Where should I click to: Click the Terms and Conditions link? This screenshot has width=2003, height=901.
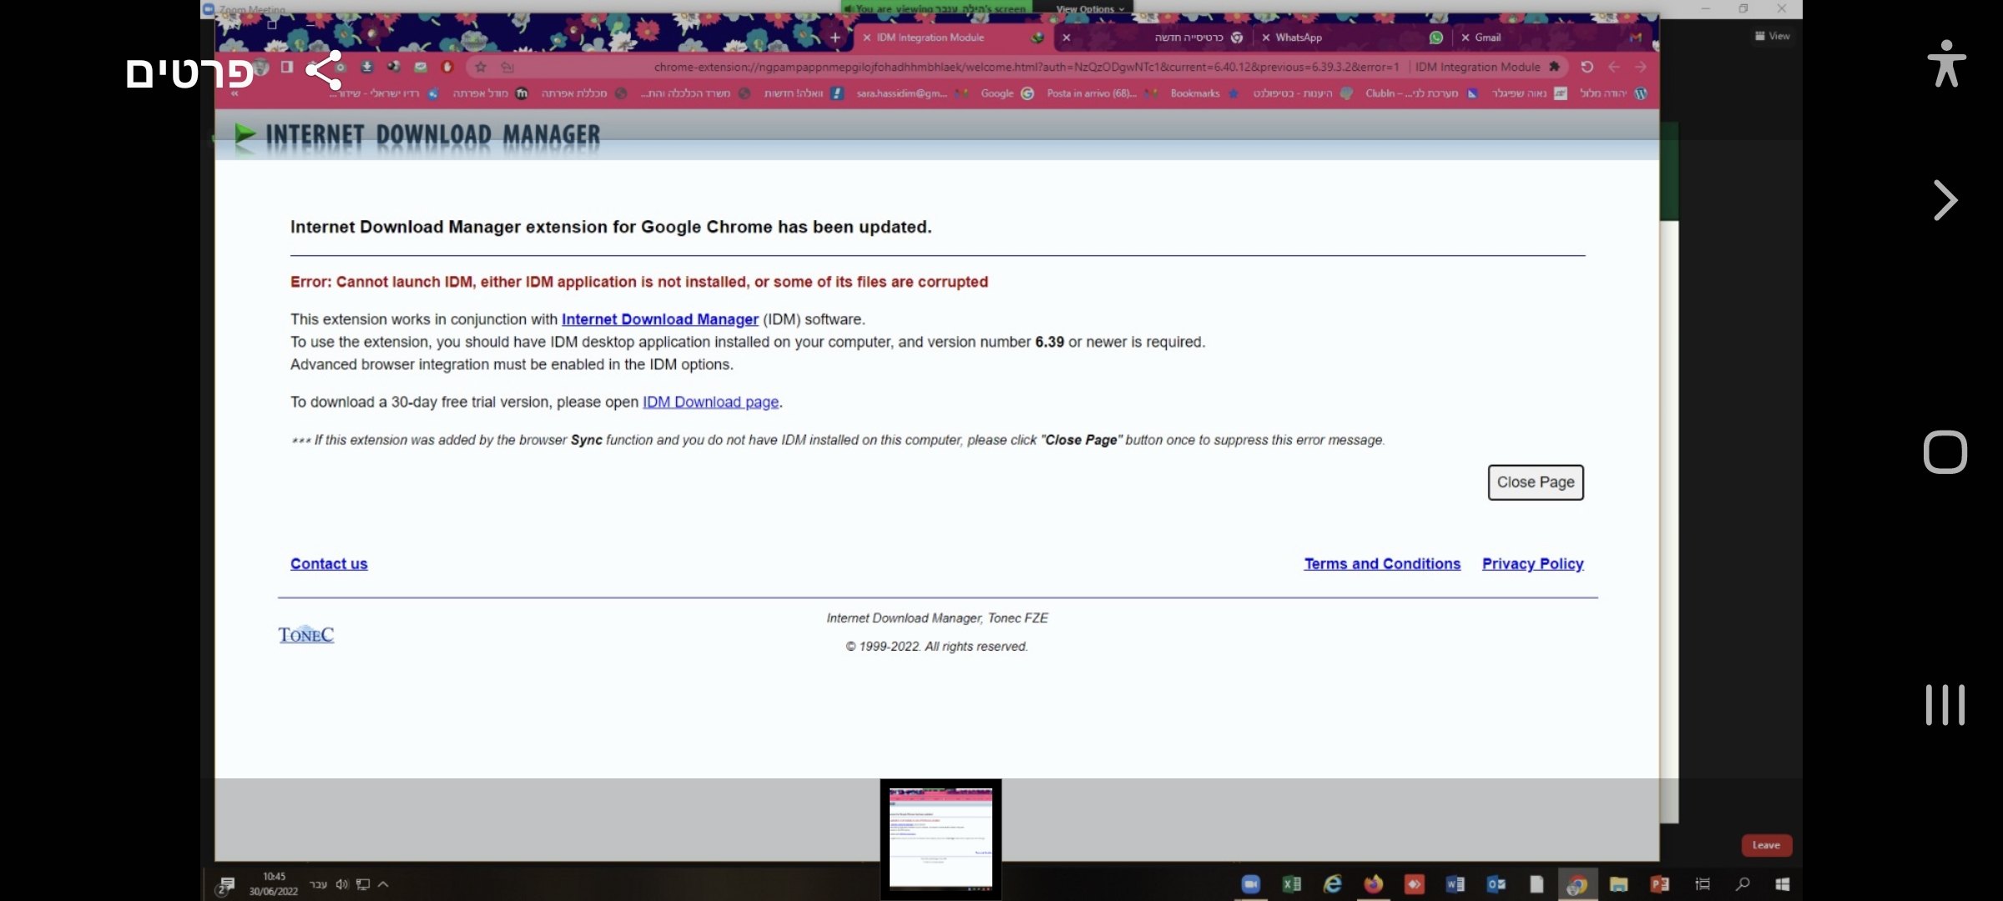pyautogui.click(x=1382, y=564)
